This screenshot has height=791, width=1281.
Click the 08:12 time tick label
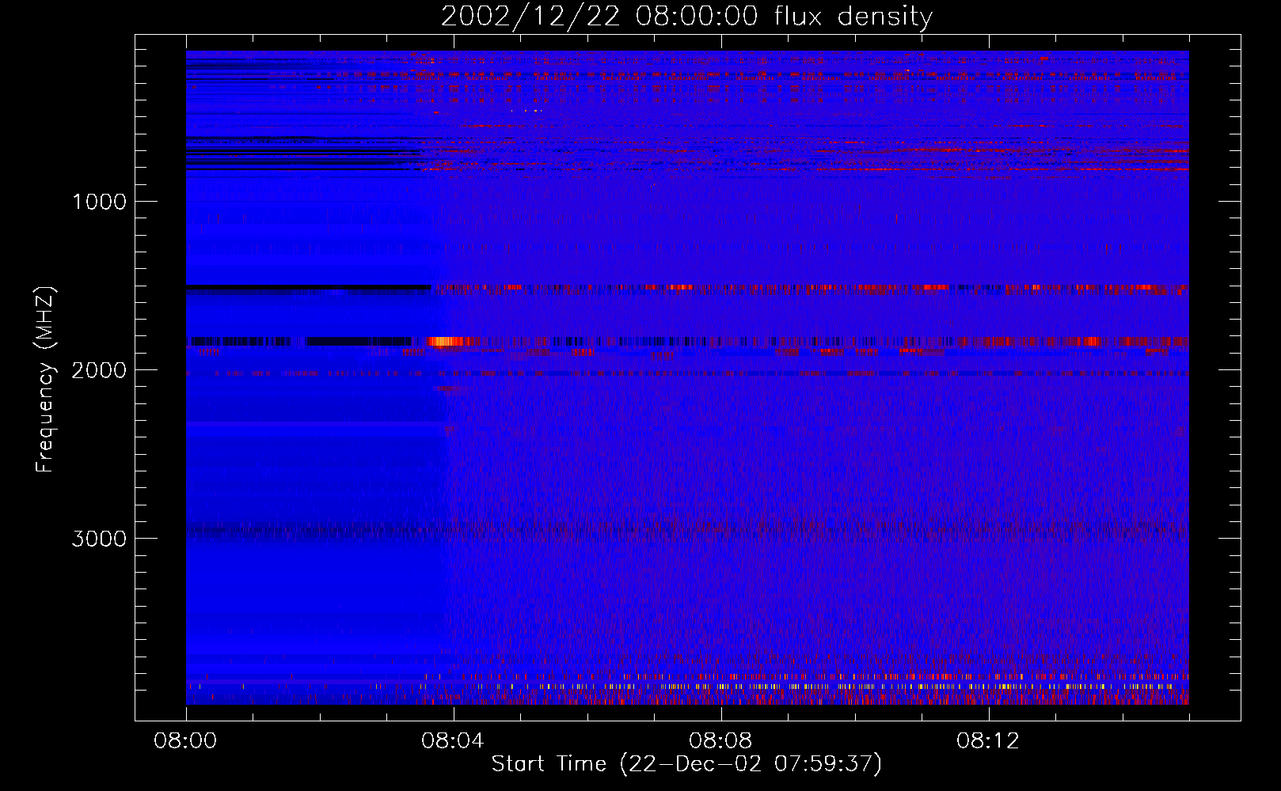tap(988, 741)
